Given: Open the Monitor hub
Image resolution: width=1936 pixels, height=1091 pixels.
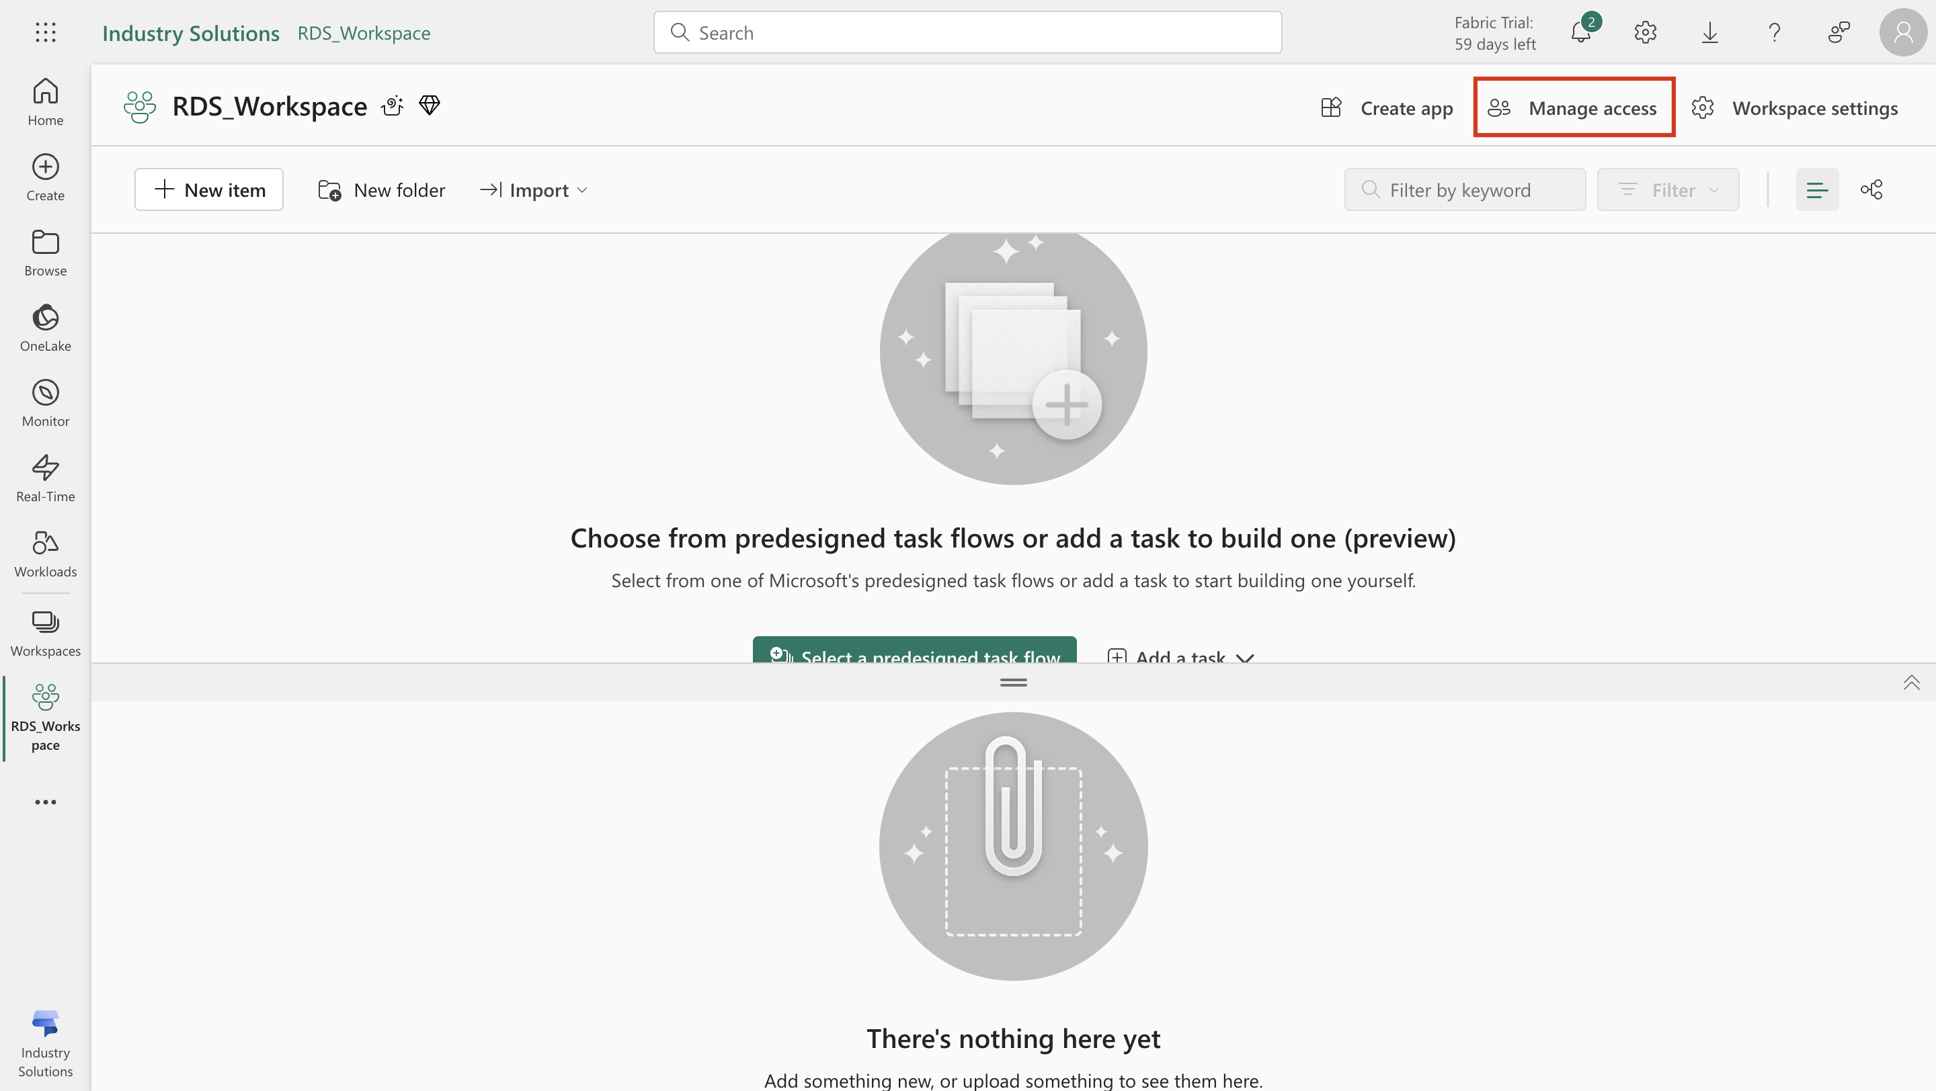Looking at the screenshot, I should tap(45, 403).
